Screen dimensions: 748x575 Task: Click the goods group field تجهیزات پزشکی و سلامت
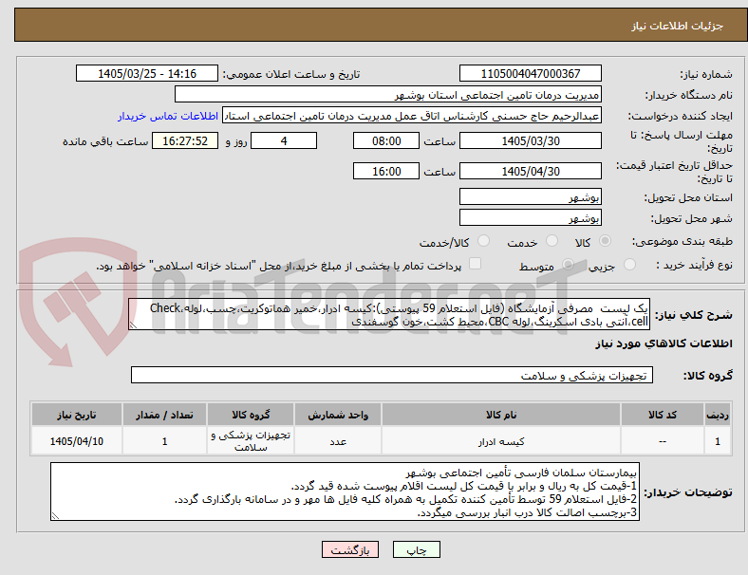[x=392, y=375]
